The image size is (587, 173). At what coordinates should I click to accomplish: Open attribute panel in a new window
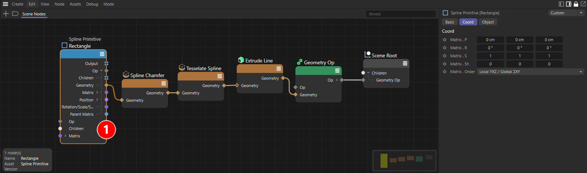pos(583,4)
